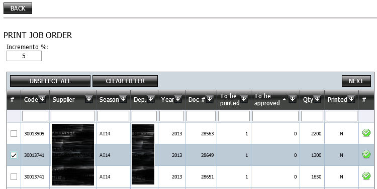The width and height of the screenshot is (377, 189).
Task: Focus the Doc # filter text box
Action: [201, 116]
